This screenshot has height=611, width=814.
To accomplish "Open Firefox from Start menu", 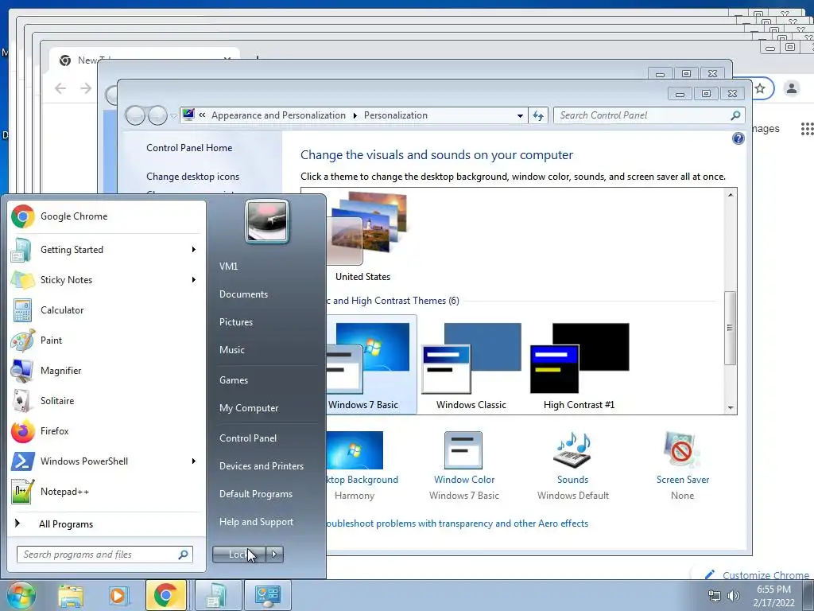I will click(107, 430).
